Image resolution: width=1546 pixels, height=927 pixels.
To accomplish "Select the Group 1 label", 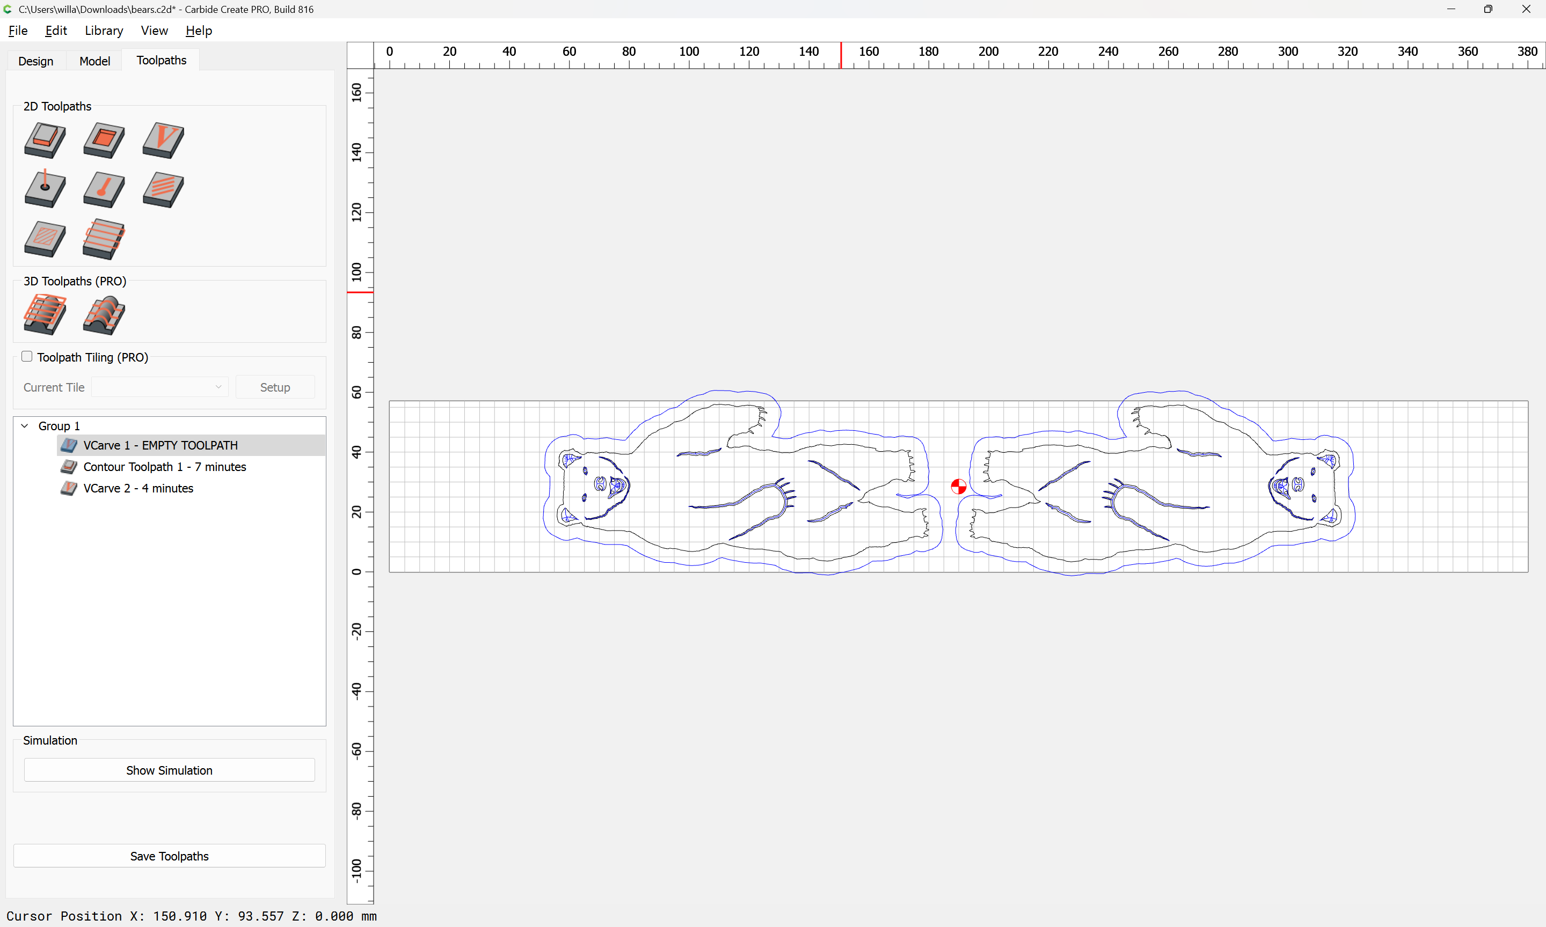I will click(59, 425).
